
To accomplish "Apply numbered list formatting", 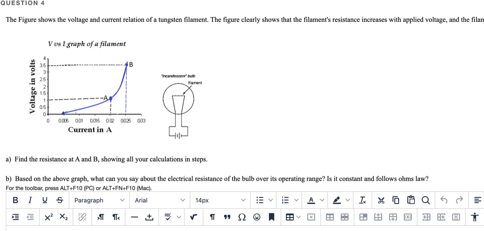I will point(285,200).
